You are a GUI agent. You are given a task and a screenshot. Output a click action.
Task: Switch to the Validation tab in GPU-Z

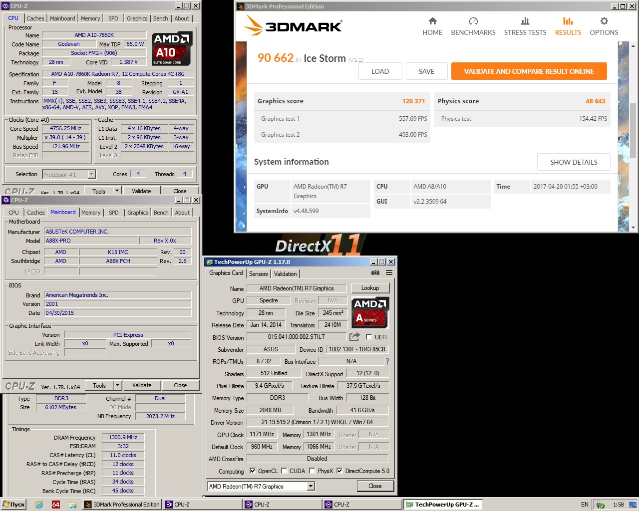click(x=286, y=273)
